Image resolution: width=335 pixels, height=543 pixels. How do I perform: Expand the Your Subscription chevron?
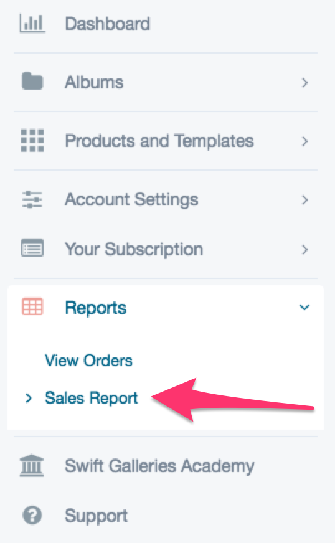coord(304,249)
